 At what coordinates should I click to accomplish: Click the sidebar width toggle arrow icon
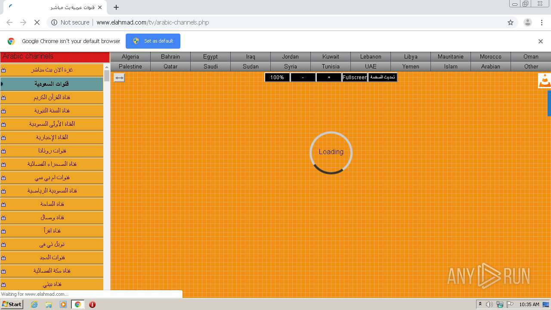119,77
